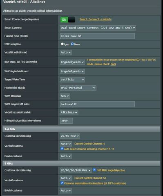Open the 5 GHz Vezérlőcsatorna Auto dropdown
This screenshot has width=163, height=196.
pos(66,178)
